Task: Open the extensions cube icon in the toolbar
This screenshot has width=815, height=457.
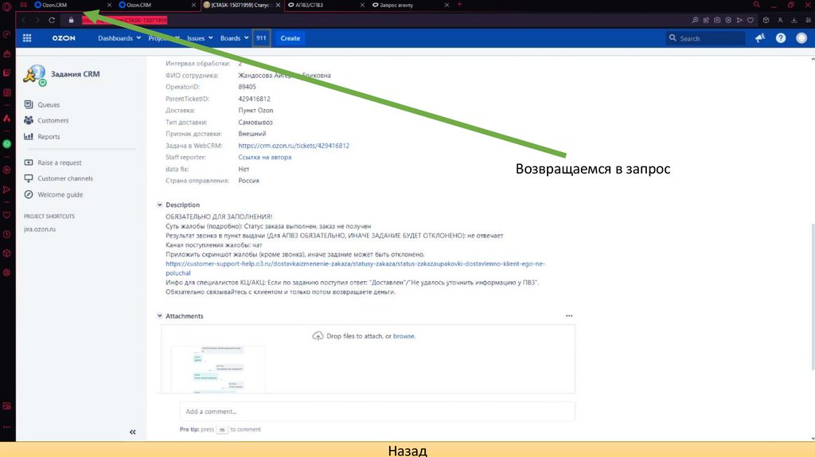Action: point(766,20)
